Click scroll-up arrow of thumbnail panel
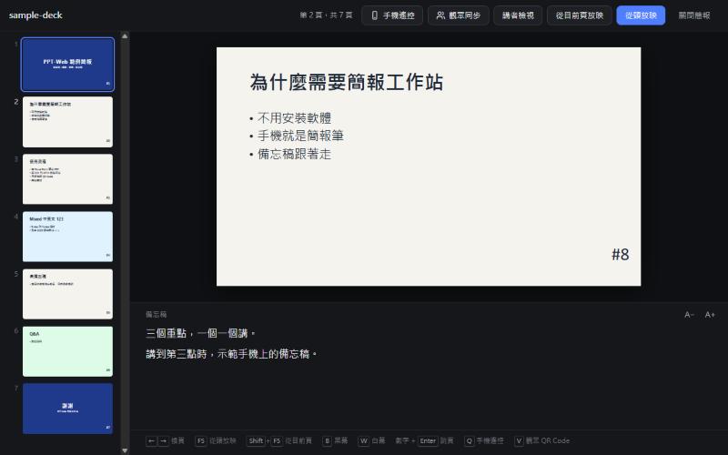 [125, 35]
